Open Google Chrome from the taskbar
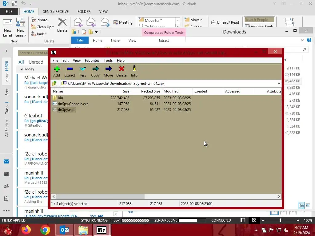The height and width of the screenshot is (236, 315). [x=45, y=230]
